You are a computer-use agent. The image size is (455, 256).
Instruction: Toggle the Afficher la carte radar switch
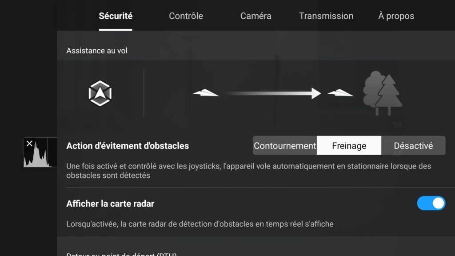point(431,203)
